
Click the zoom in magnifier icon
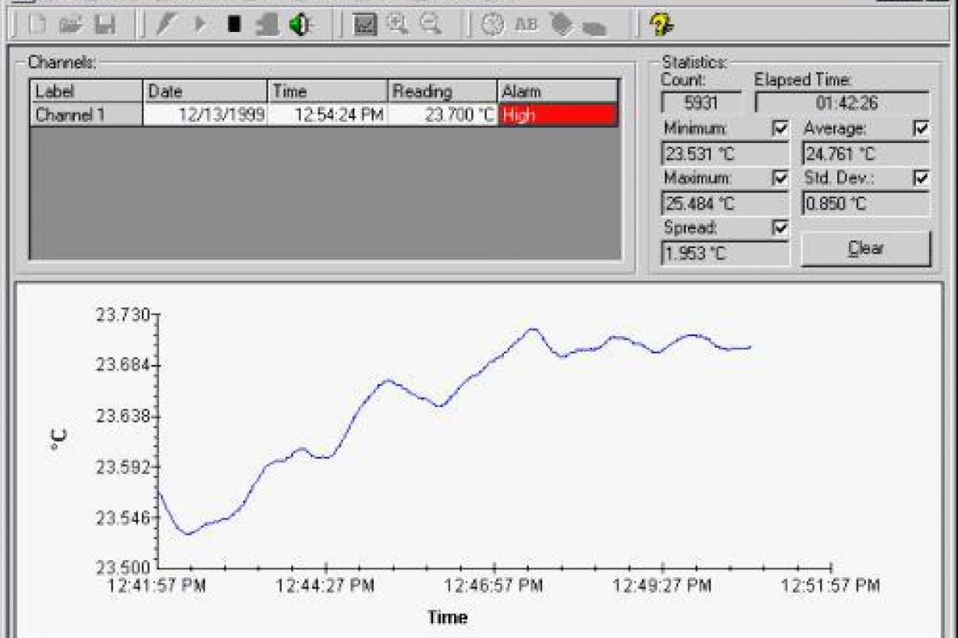pyautogui.click(x=398, y=25)
